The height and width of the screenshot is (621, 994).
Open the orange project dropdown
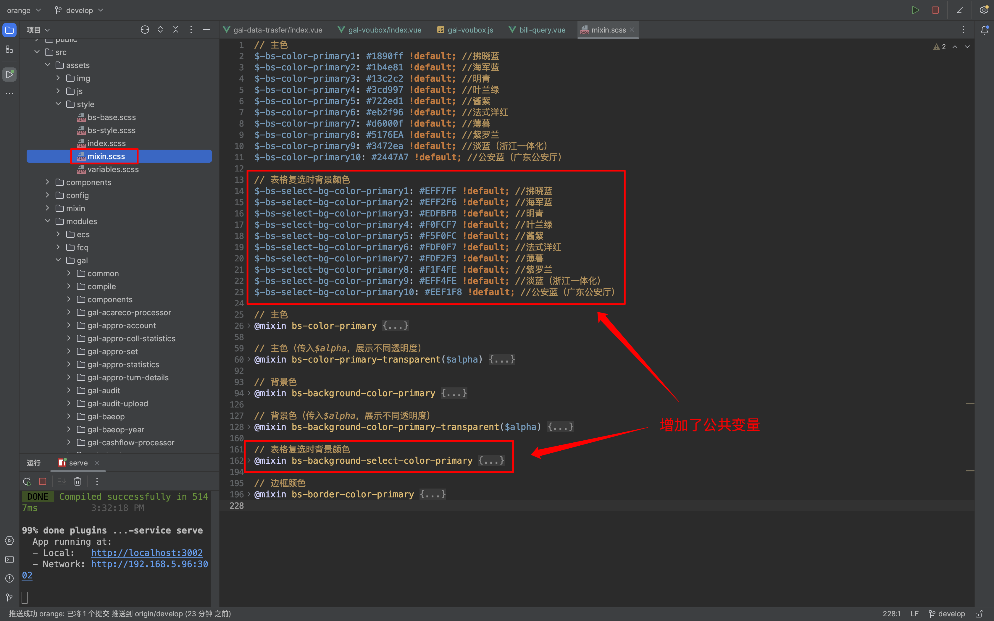click(x=24, y=10)
